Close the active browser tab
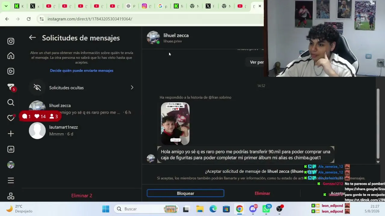 pos(260,6)
